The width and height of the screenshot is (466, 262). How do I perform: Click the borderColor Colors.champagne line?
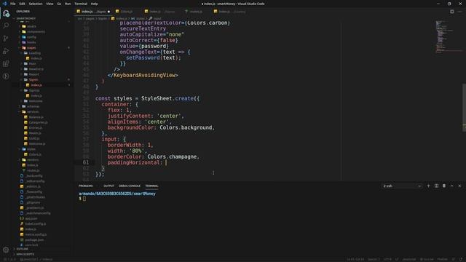coord(153,156)
